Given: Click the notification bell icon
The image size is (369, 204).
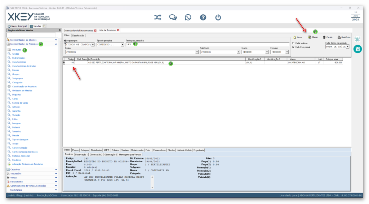Looking at the screenshot, I should (x=357, y=39).
